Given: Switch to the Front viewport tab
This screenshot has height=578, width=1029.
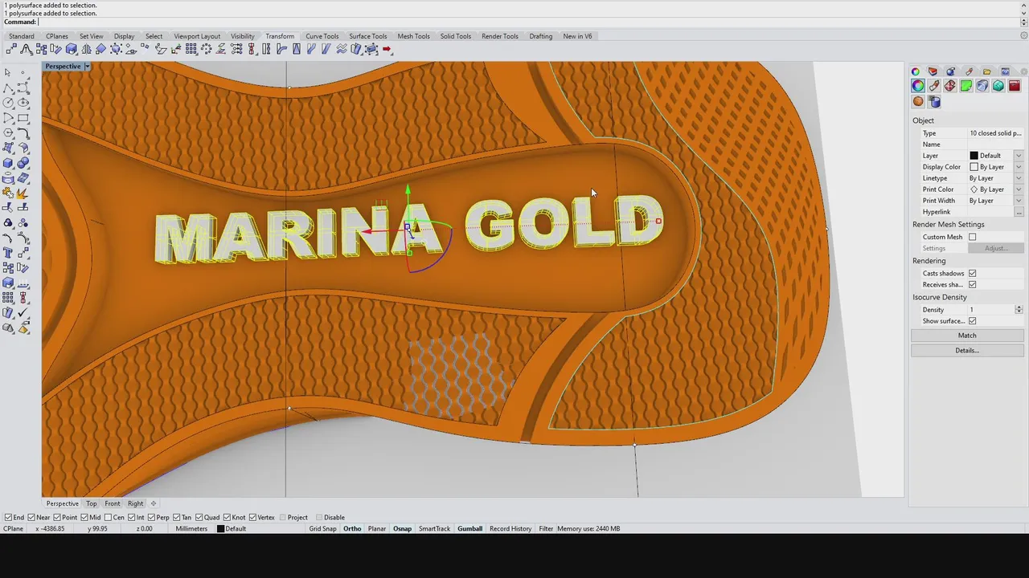Looking at the screenshot, I should 113,503.
